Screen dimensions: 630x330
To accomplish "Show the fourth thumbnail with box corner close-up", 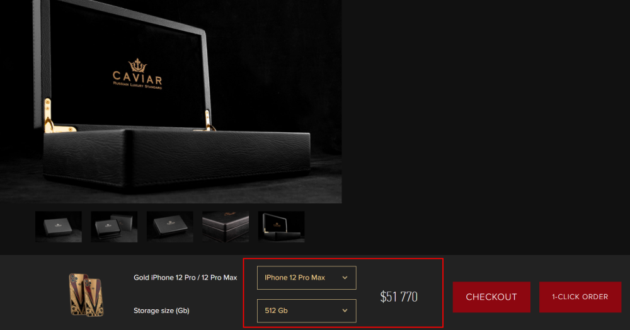I will point(226,227).
